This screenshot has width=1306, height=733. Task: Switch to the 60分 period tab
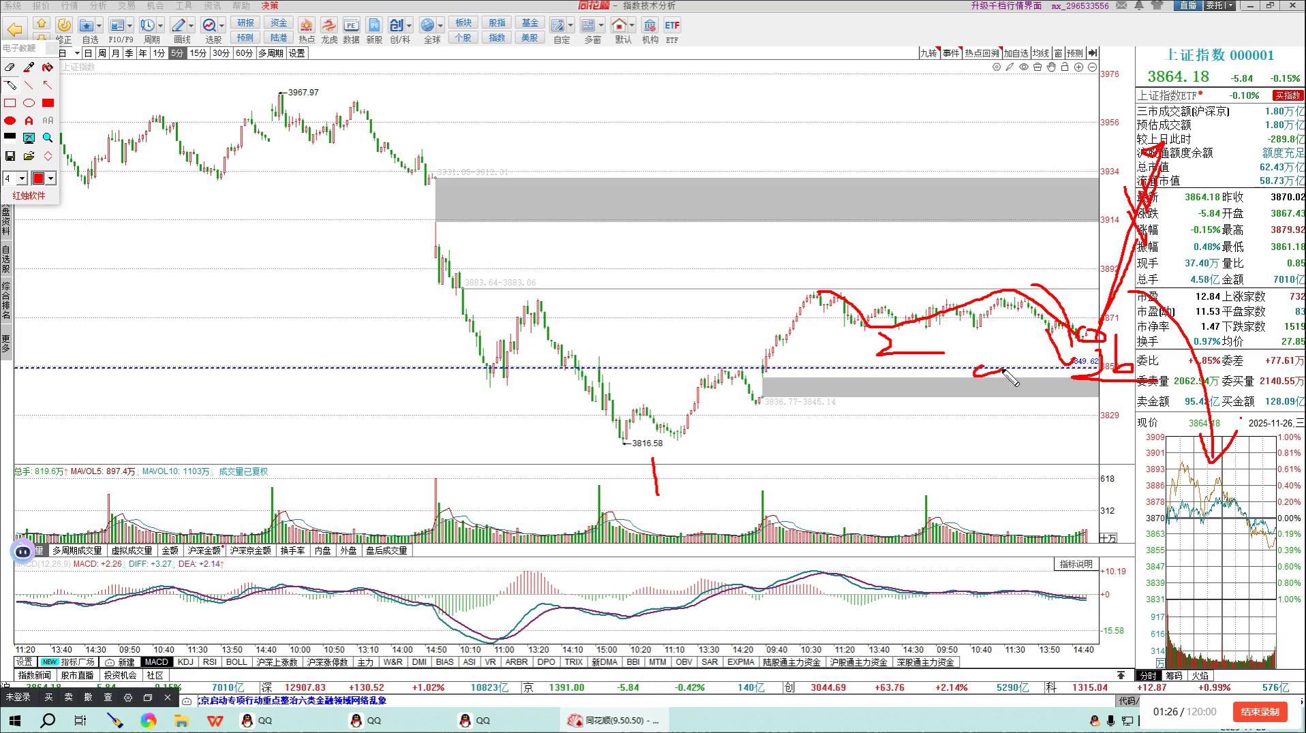[243, 53]
